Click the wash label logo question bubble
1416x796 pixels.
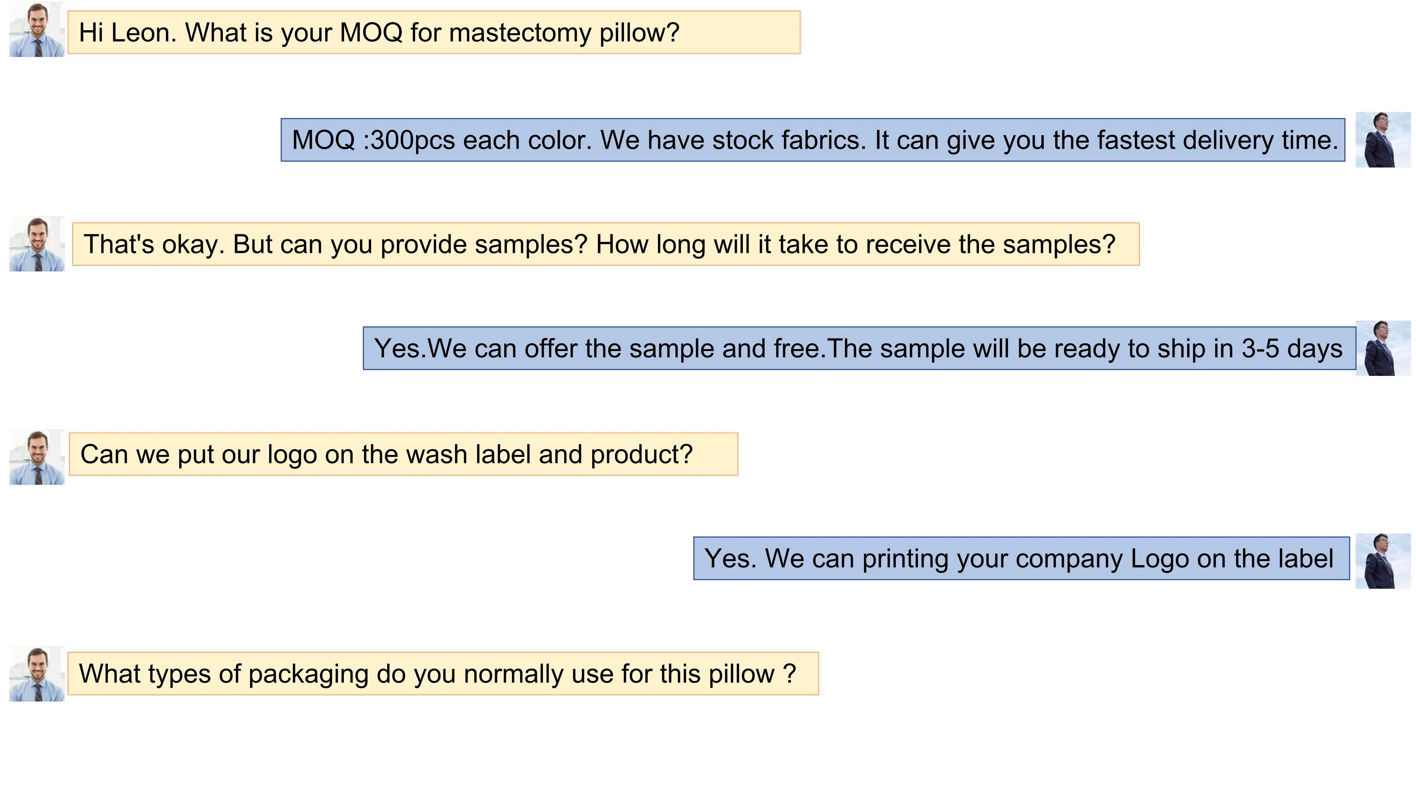(x=403, y=454)
